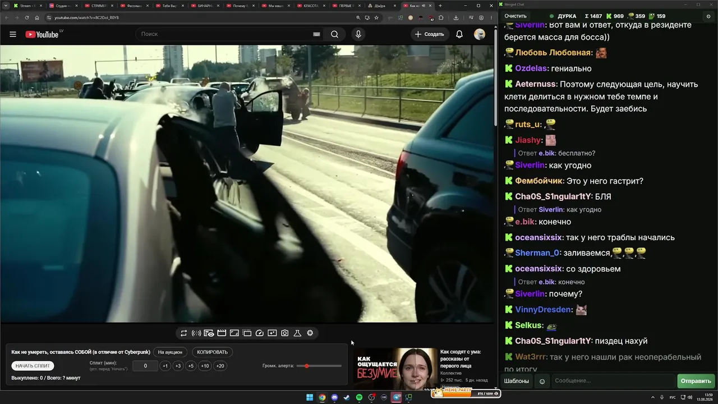Open Chrome from the taskbar

click(x=322, y=398)
